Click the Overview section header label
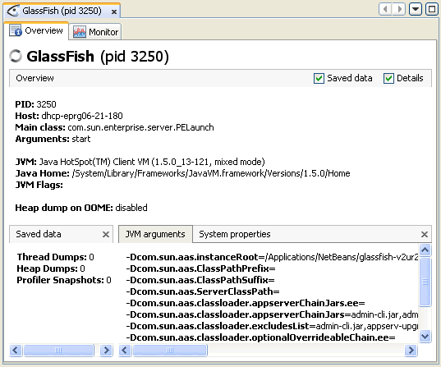The width and height of the screenshot is (441, 367). coord(34,78)
